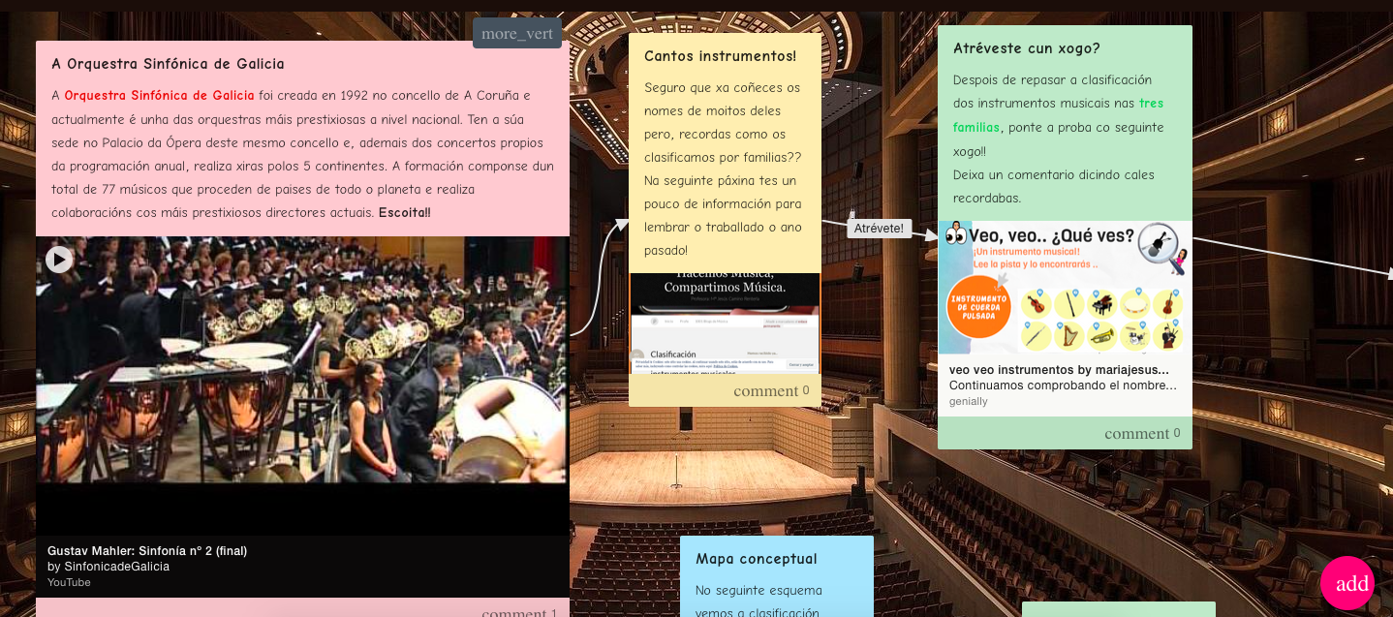Open the red Orquestra Sinfónica de Galicia link
Image resolution: width=1393 pixels, height=617 pixels.
tap(159, 95)
